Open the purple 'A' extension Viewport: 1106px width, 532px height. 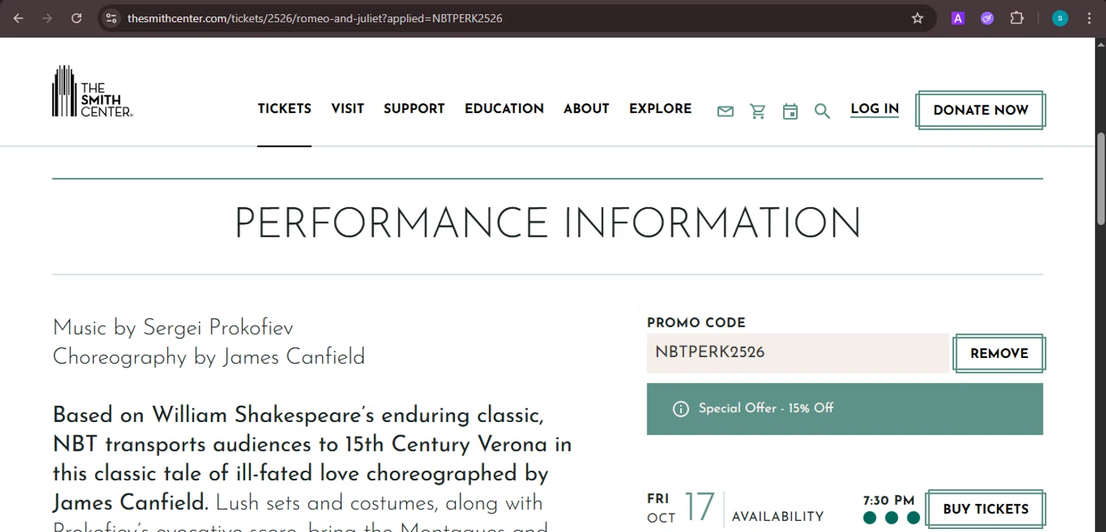(x=958, y=18)
